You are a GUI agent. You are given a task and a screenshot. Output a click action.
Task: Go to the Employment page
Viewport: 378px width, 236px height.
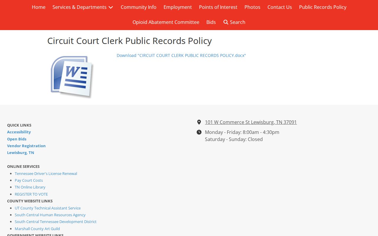[178, 7]
